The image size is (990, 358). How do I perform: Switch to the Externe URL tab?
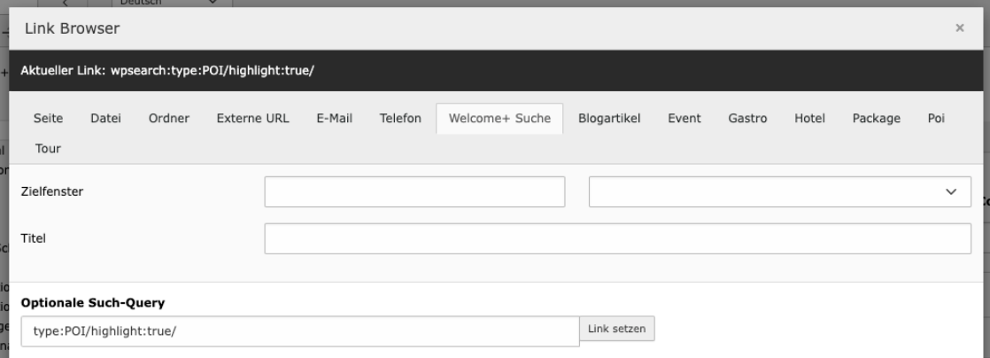pyautogui.click(x=252, y=119)
